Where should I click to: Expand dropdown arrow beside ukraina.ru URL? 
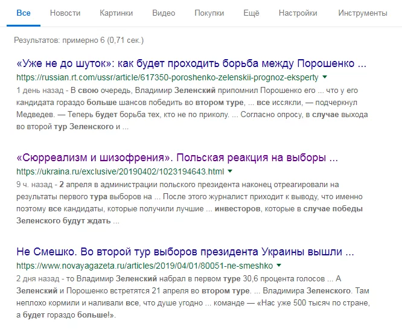[230, 171]
